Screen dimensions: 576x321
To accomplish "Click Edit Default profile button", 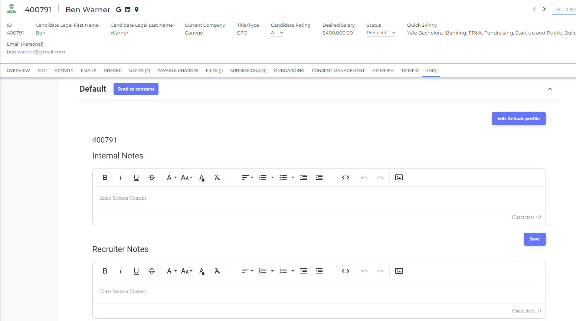I will [x=519, y=119].
